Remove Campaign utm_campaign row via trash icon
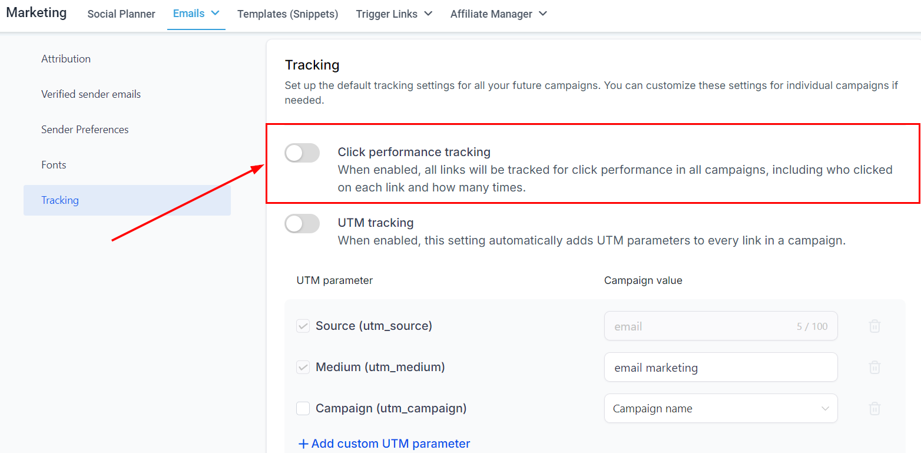Screen dimensions: 921x453 874,409
